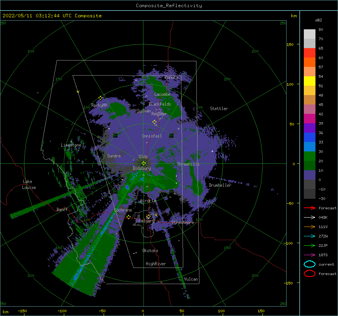
Task: Click the Calgary city label
Action: click(146, 221)
